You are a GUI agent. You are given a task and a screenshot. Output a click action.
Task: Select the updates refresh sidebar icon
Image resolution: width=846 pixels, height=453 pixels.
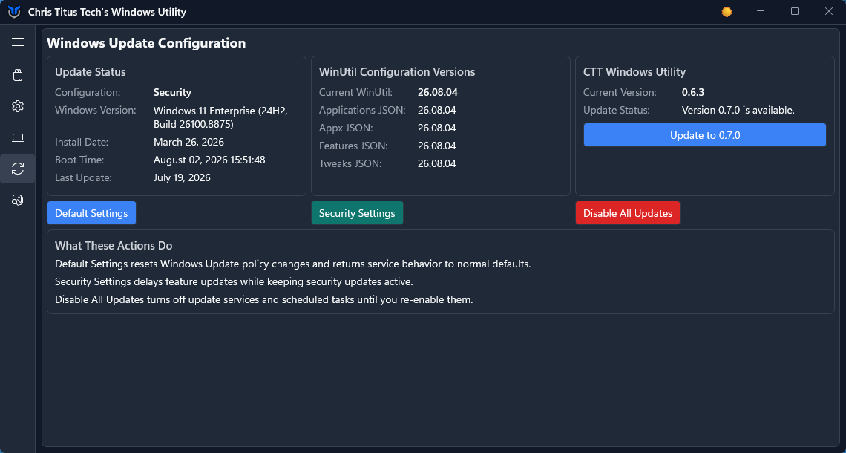[18, 169]
